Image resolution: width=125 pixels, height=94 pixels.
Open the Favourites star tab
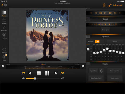[x=4, y=28]
